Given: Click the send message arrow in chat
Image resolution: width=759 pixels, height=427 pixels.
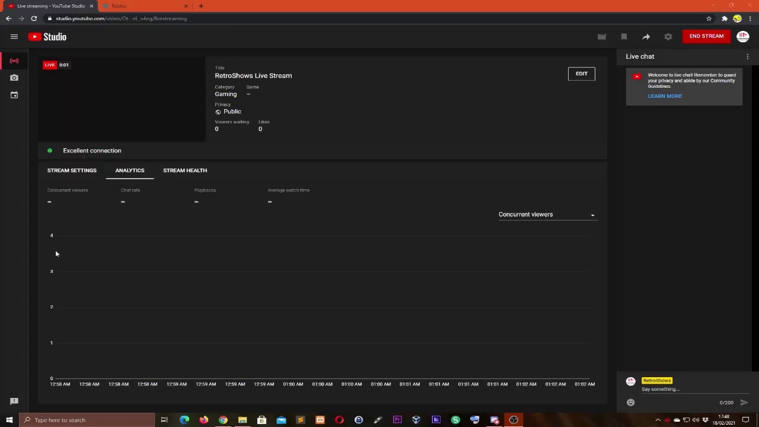Looking at the screenshot, I should pos(744,403).
